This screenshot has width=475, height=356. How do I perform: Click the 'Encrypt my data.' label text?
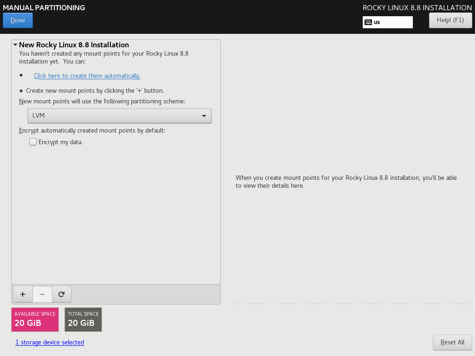(61, 142)
